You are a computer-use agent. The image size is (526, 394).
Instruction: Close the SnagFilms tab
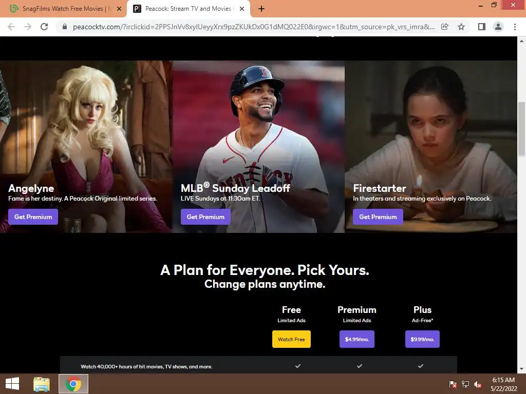tap(119, 9)
